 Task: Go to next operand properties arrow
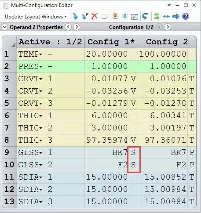coord(77,27)
